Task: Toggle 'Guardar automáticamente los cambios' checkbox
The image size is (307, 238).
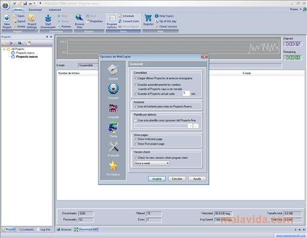Action: point(135,84)
